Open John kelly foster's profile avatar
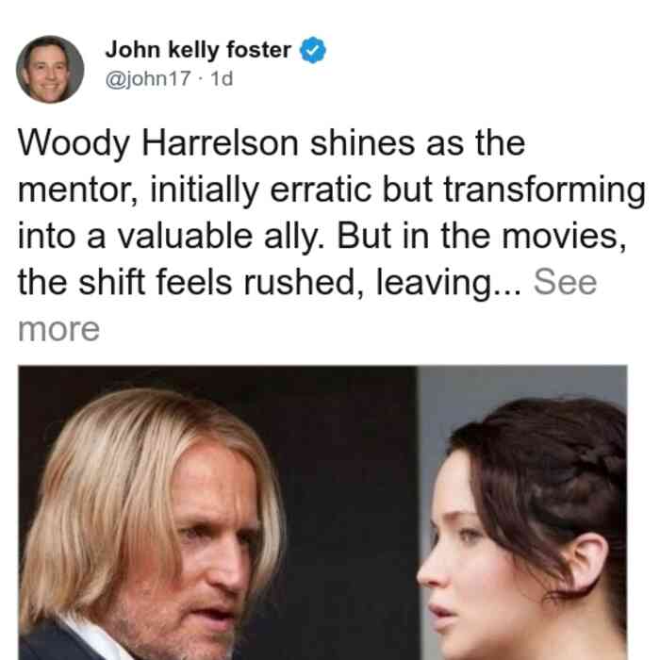Viewport: 660px width, 660px height. pyautogui.click(x=50, y=70)
